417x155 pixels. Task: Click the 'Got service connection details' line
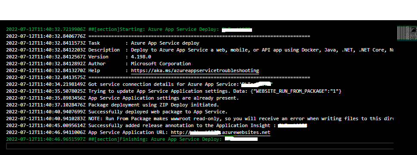point(140,84)
